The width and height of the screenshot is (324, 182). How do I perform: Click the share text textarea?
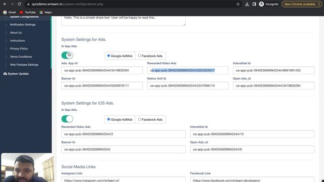(x=124, y=21)
